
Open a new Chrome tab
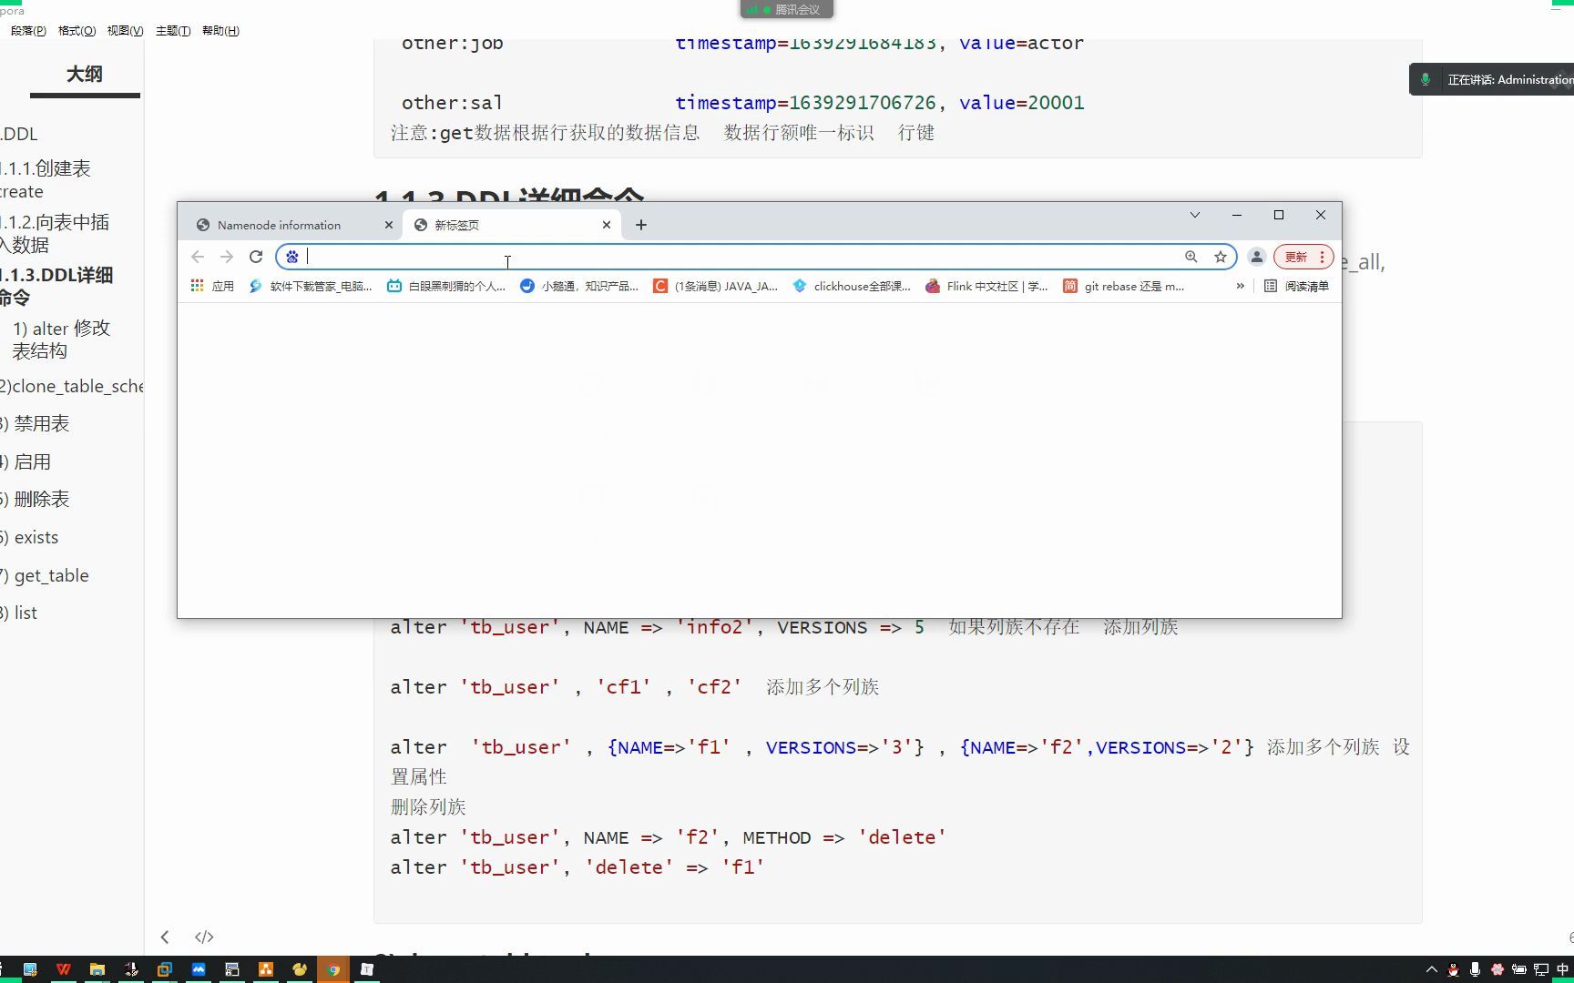coord(641,225)
